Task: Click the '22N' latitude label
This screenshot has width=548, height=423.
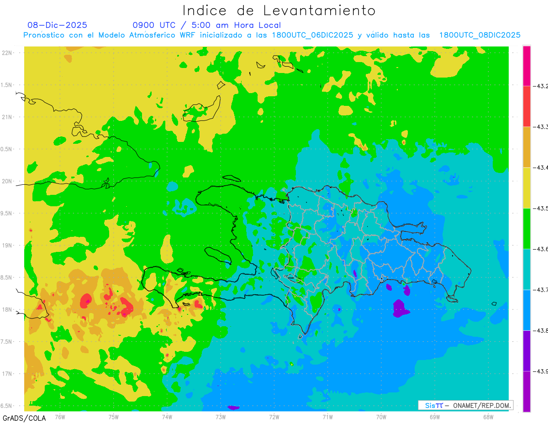Action: pos(7,53)
